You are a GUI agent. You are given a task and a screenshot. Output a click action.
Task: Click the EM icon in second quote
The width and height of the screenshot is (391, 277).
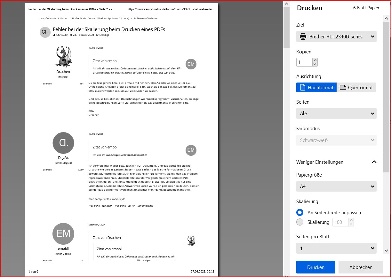tap(191, 150)
